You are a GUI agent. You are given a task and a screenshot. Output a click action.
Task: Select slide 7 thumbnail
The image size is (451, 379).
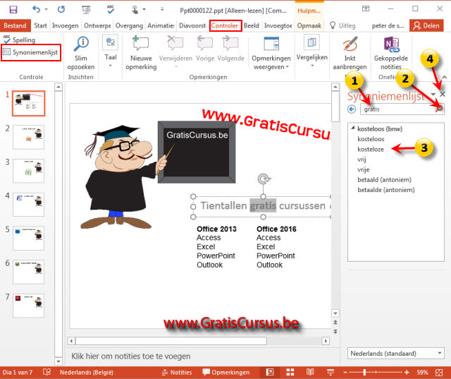point(28,306)
